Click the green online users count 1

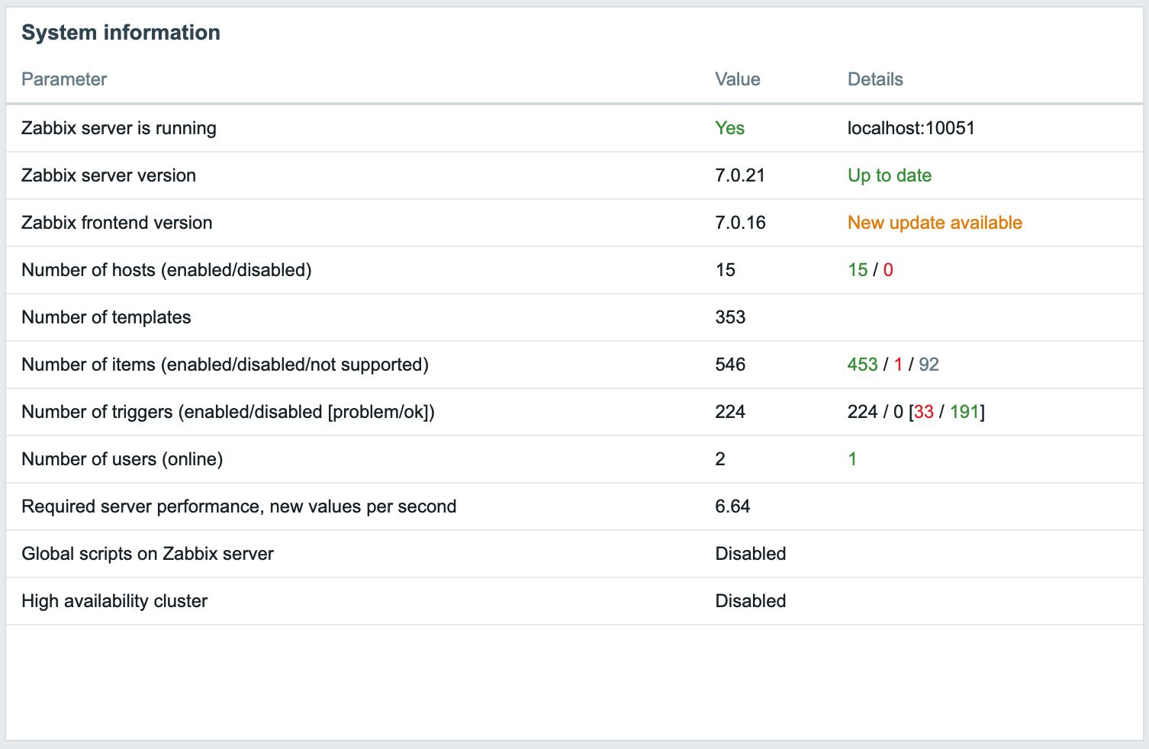[852, 459]
